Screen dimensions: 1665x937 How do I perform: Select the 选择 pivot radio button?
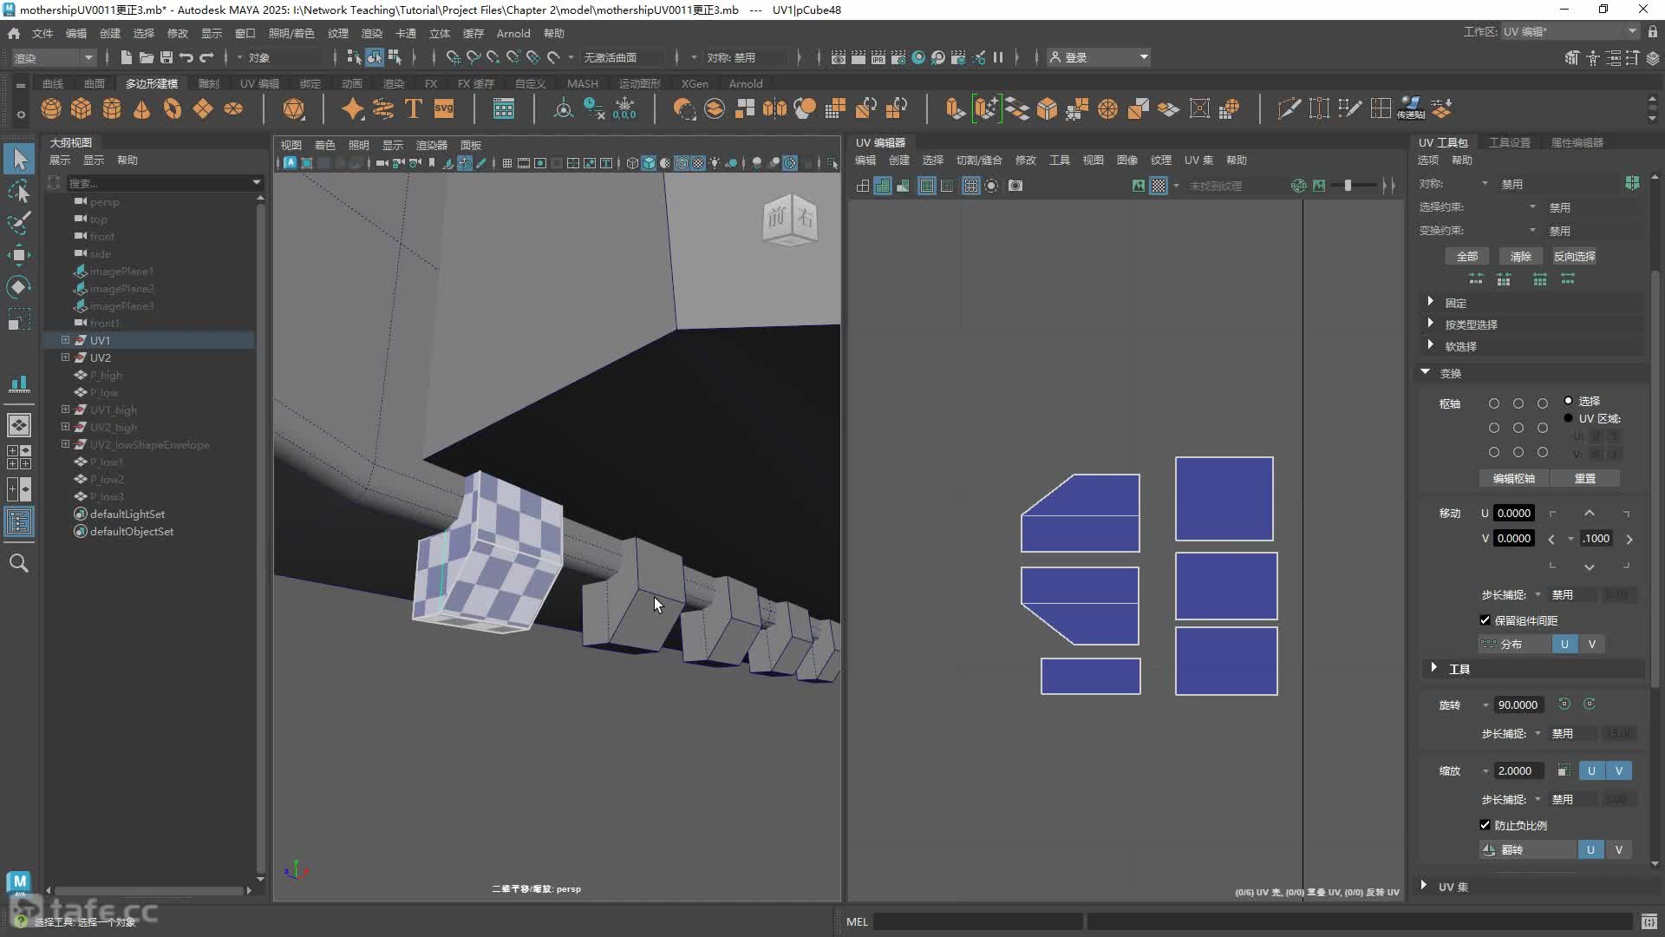[x=1568, y=401]
